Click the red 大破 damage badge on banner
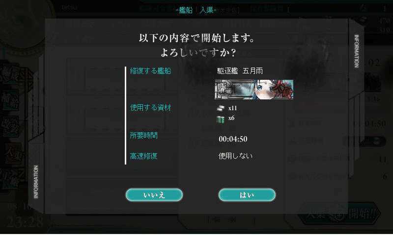The width and height of the screenshot is (393, 235). (x=283, y=90)
